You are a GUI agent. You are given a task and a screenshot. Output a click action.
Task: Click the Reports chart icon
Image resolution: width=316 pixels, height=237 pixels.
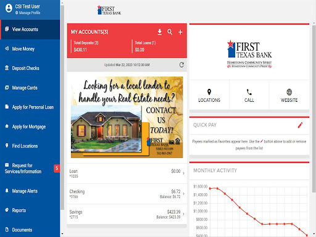[7, 210]
